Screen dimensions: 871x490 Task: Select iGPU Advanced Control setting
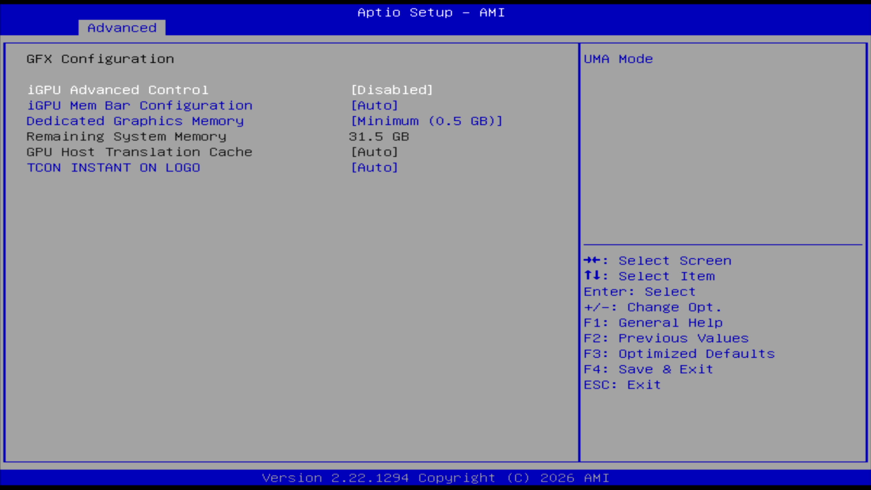point(118,90)
